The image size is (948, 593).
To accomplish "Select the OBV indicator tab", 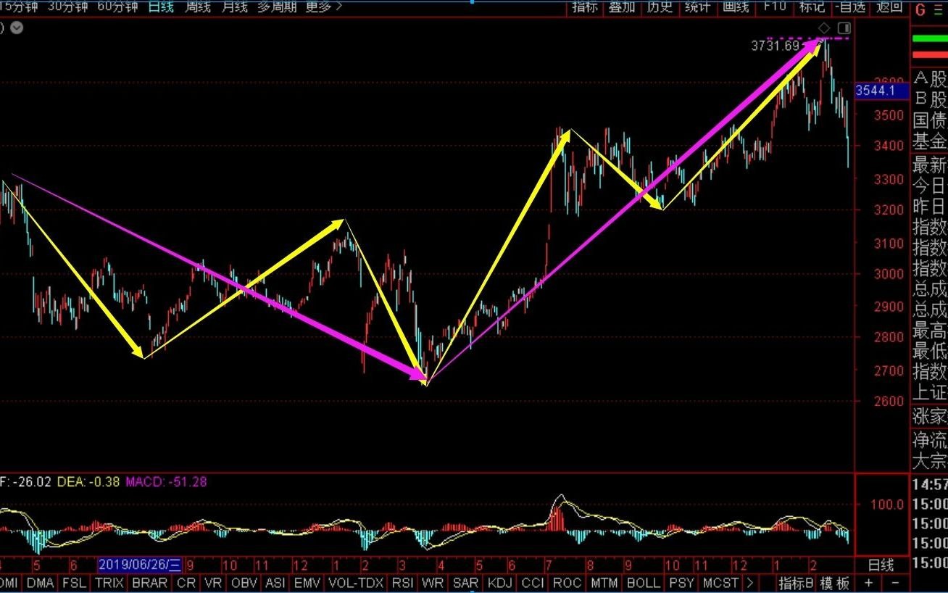I will point(244,583).
